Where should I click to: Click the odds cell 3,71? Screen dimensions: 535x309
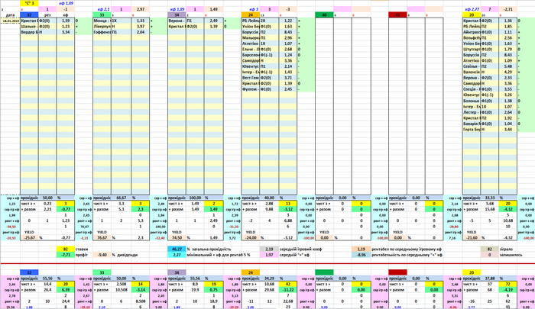point(287,78)
